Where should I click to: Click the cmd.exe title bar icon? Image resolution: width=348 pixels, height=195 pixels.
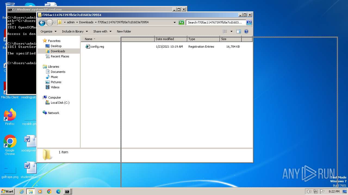(10, 9)
